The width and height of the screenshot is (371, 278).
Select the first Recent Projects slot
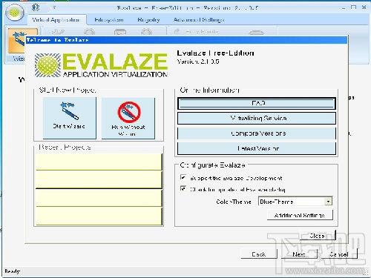(99, 162)
